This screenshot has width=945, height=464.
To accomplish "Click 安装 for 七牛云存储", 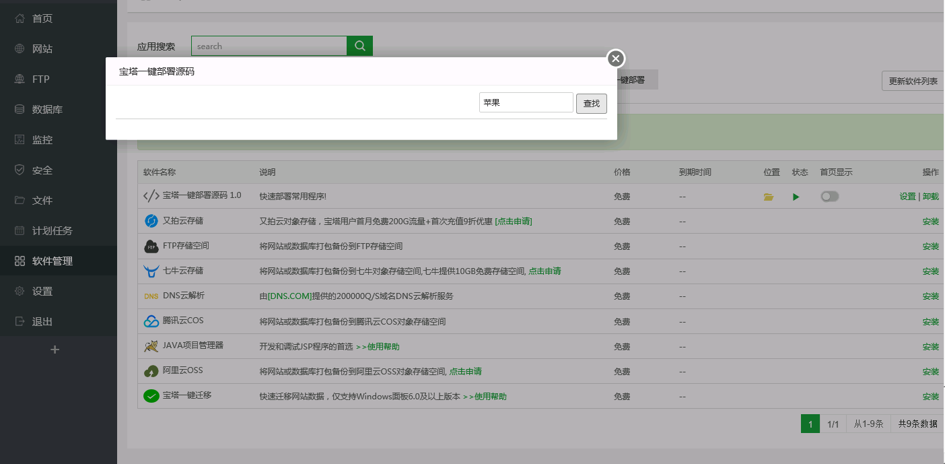I will coord(931,271).
